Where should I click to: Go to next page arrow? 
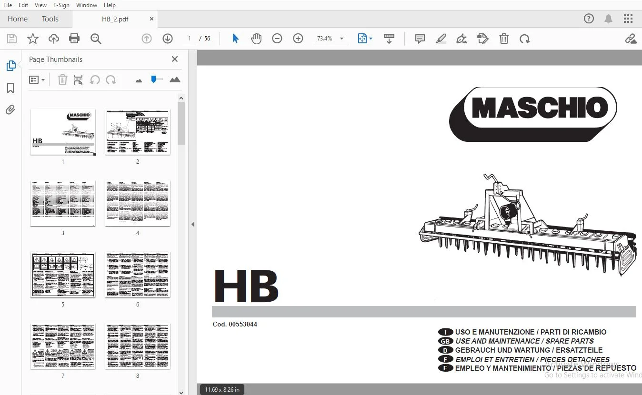click(168, 39)
